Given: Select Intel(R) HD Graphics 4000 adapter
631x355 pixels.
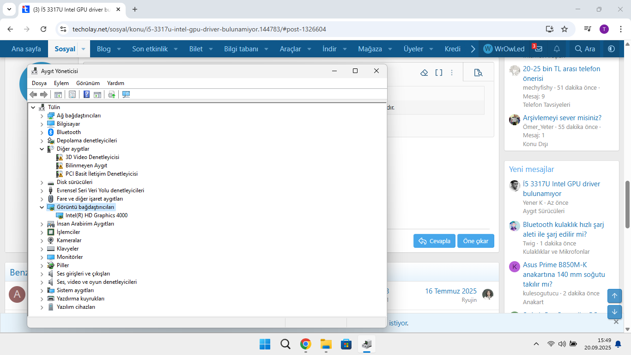Looking at the screenshot, I should pos(96,215).
